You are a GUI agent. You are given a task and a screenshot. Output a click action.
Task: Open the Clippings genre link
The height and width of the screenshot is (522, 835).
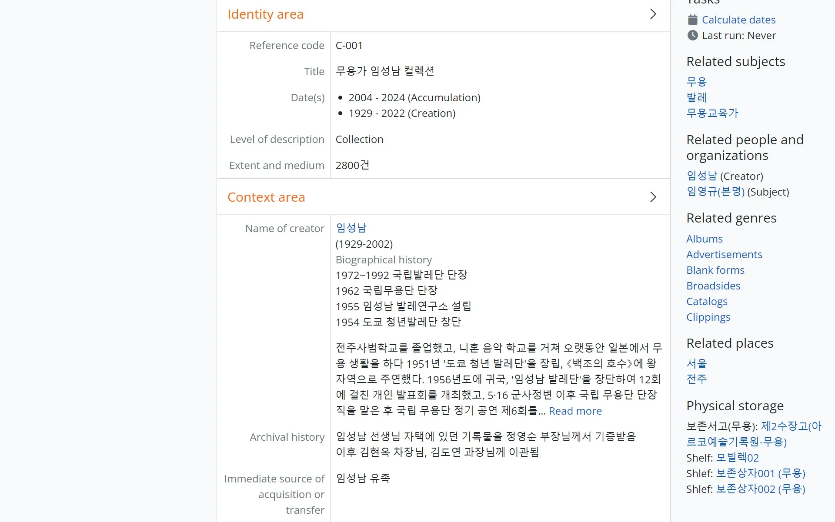pyautogui.click(x=708, y=317)
